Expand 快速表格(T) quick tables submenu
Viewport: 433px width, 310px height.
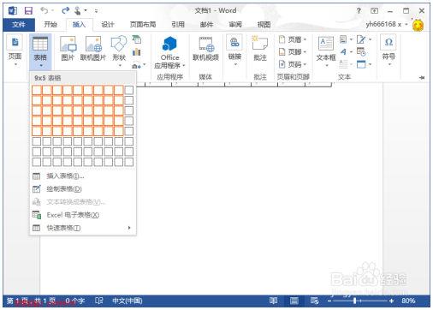(x=83, y=228)
